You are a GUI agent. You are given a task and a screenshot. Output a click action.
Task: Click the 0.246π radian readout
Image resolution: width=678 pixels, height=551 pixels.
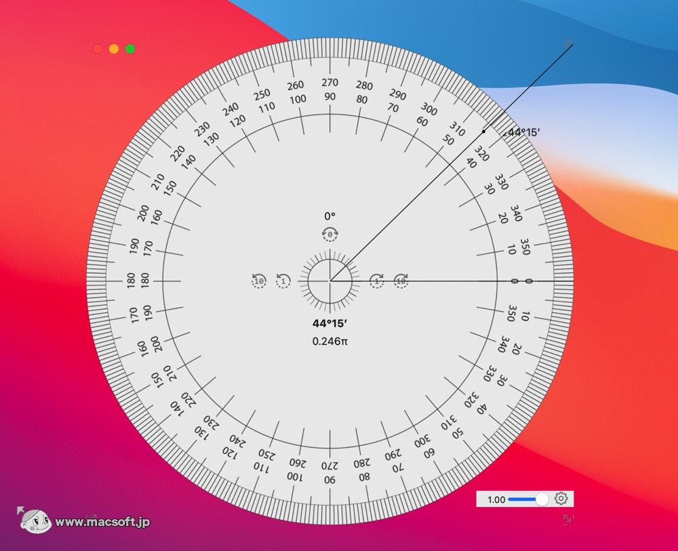[330, 341]
